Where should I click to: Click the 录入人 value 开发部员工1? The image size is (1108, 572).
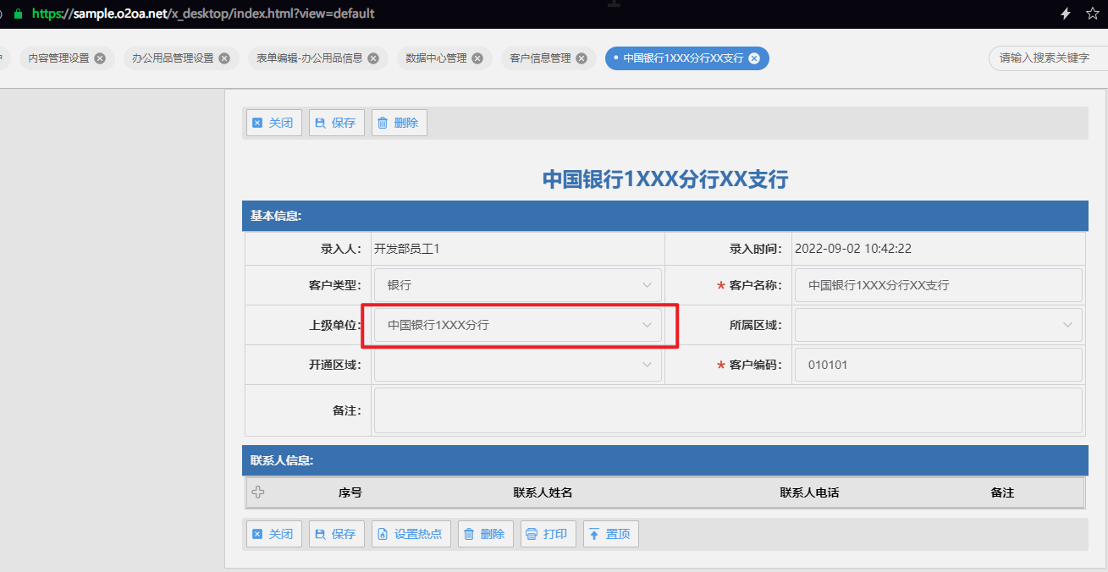pos(407,249)
